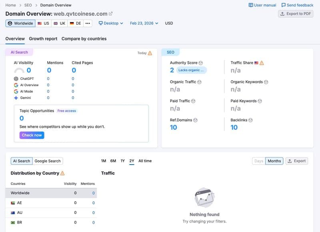This screenshot has height=232, width=320.
Task: Select the 2Y time range
Action: (x=132, y=161)
